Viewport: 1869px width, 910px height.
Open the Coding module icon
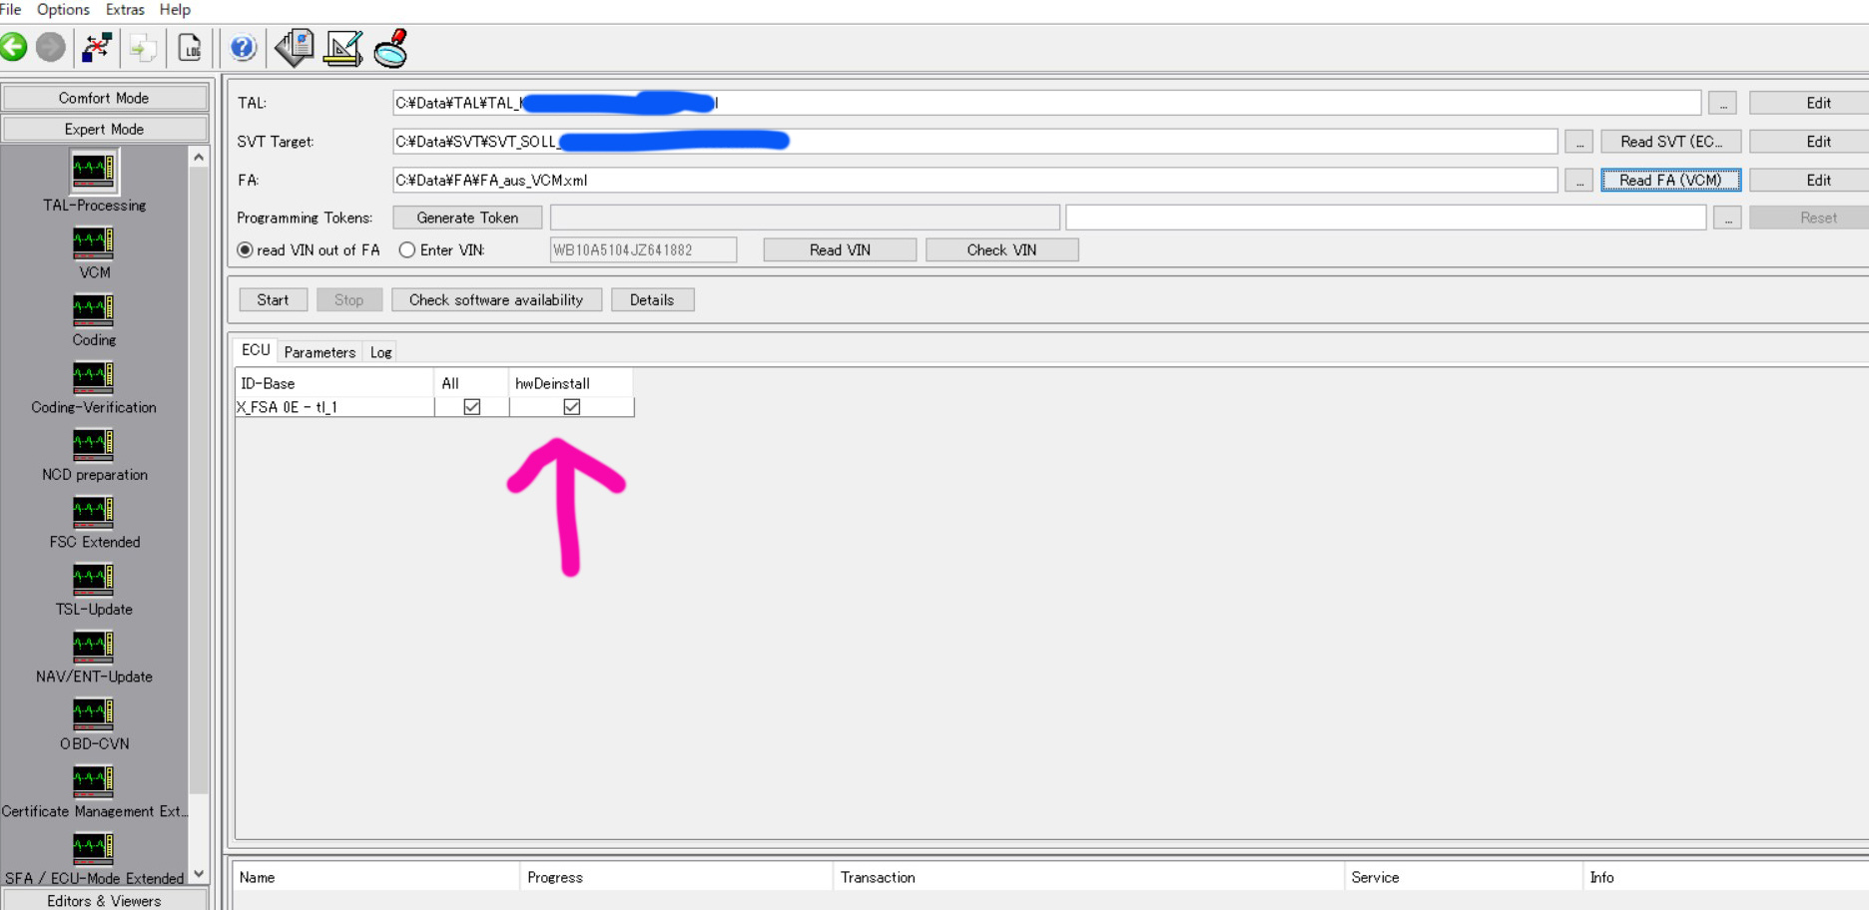pos(93,309)
